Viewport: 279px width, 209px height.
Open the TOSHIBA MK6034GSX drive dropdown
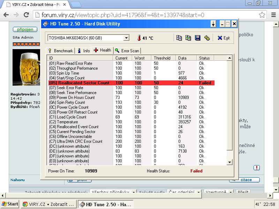(126, 38)
